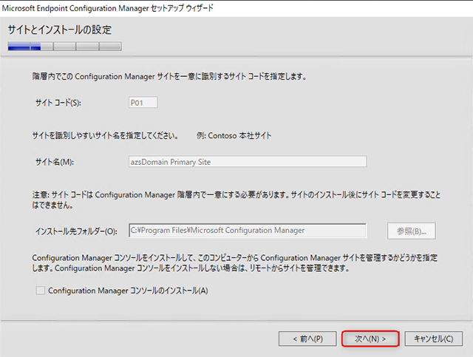Click the 注意: サイト コード warning text
Viewport: 473px width, 357px height.
[236, 200]
